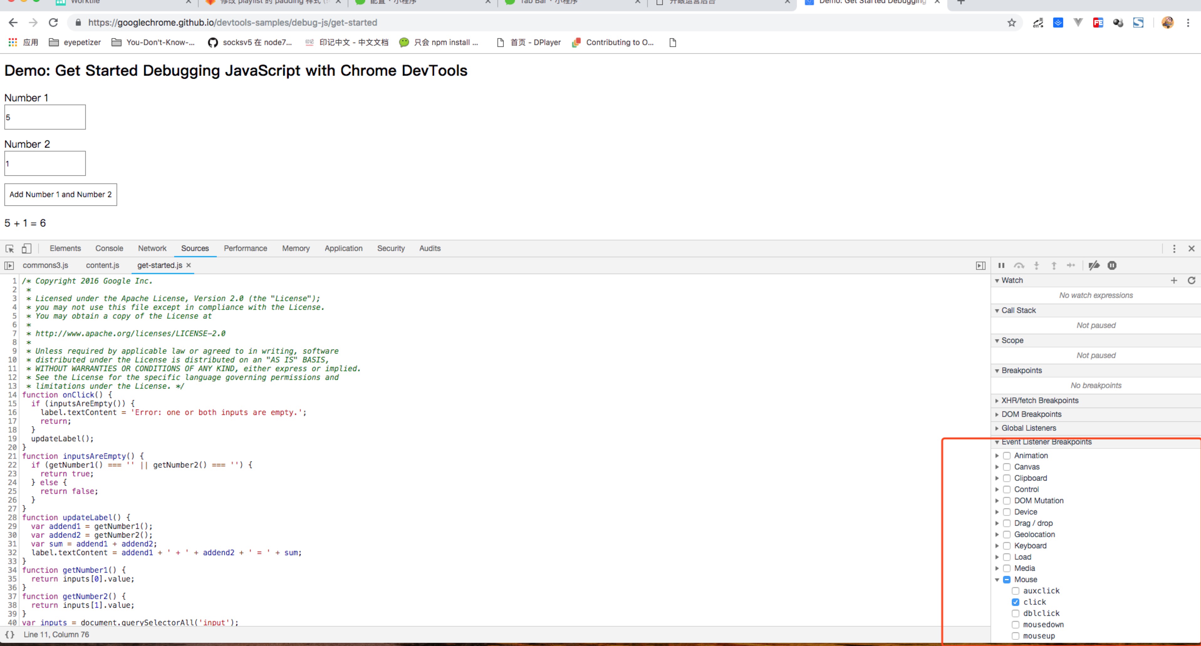Step over next function call
Screen dimensions: 1201x646
tap(1019, 265)
